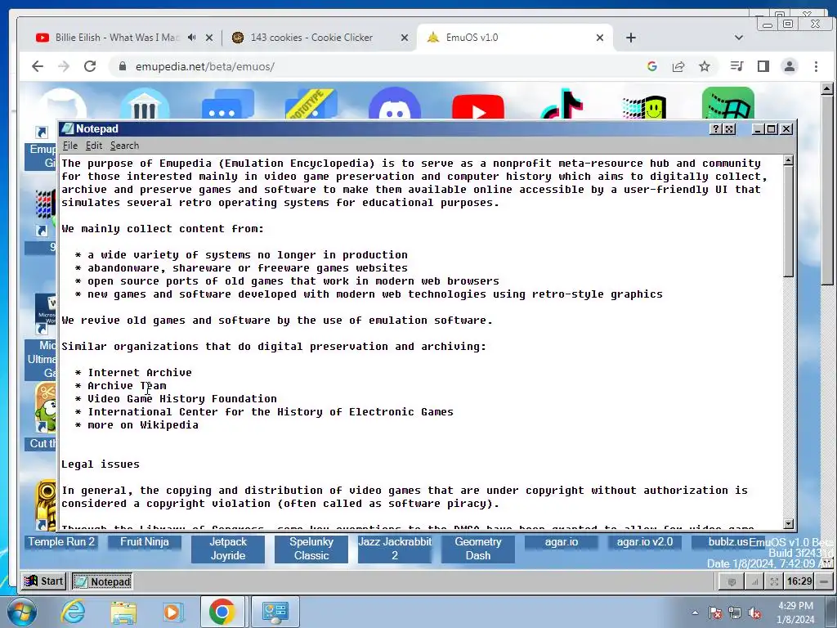Open Notepad Edit menu
837x628 pixels.
(x=94, y=146)
